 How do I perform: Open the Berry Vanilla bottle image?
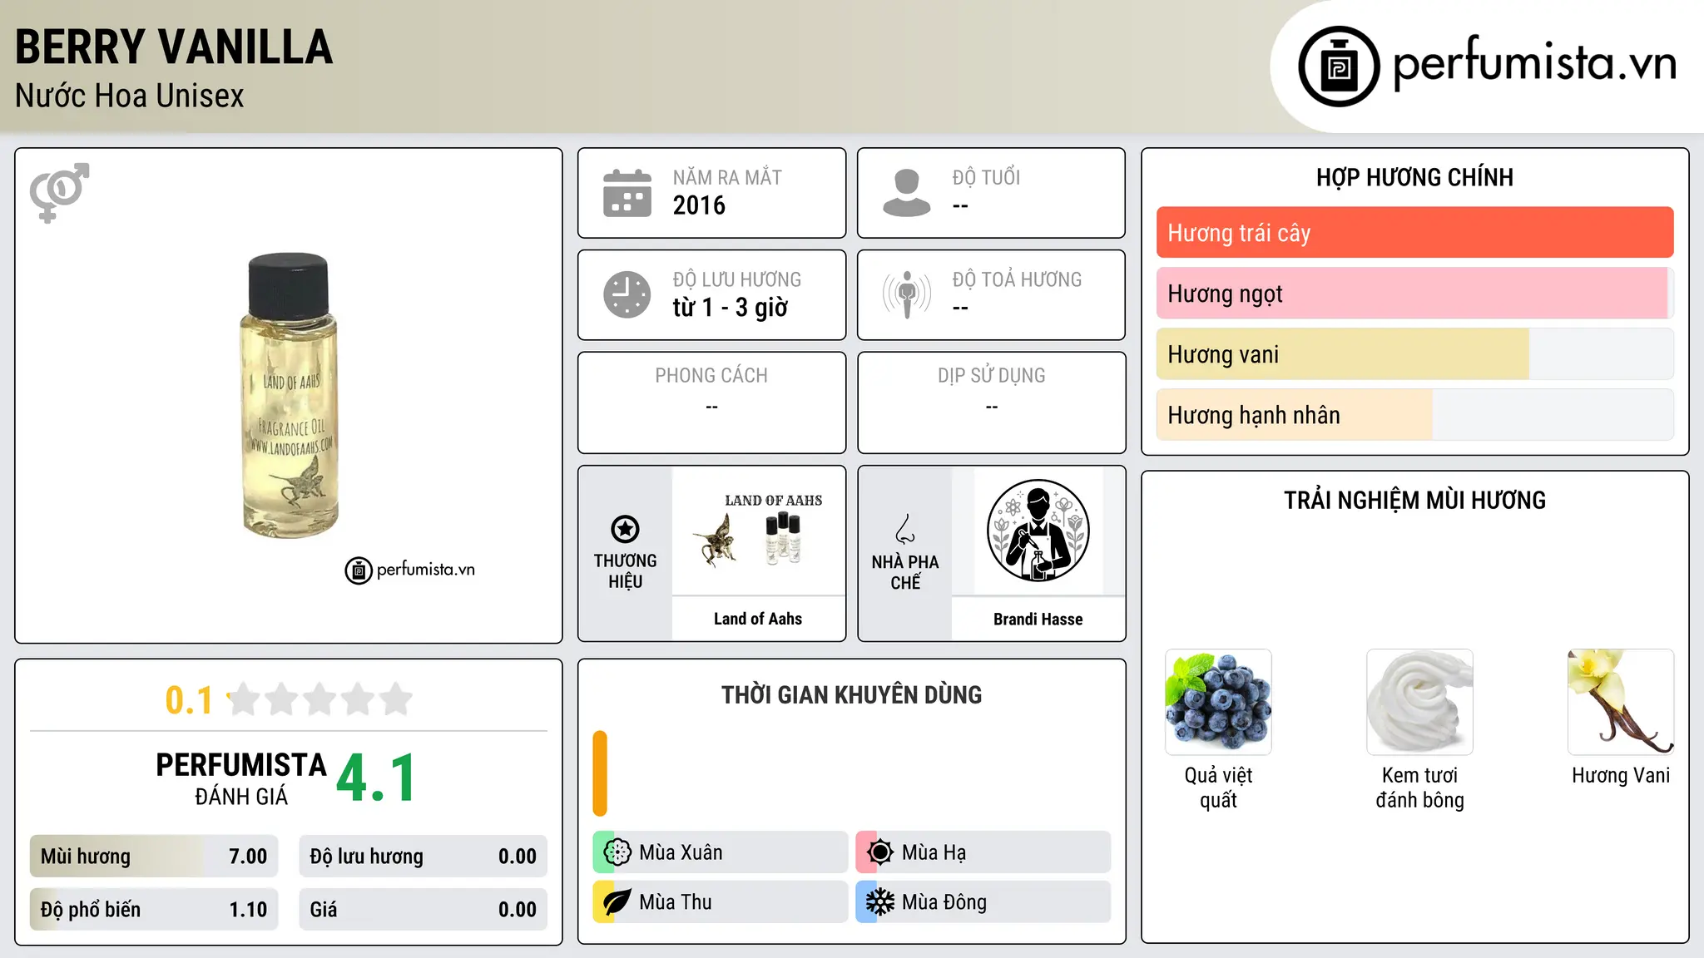point(290,396)
